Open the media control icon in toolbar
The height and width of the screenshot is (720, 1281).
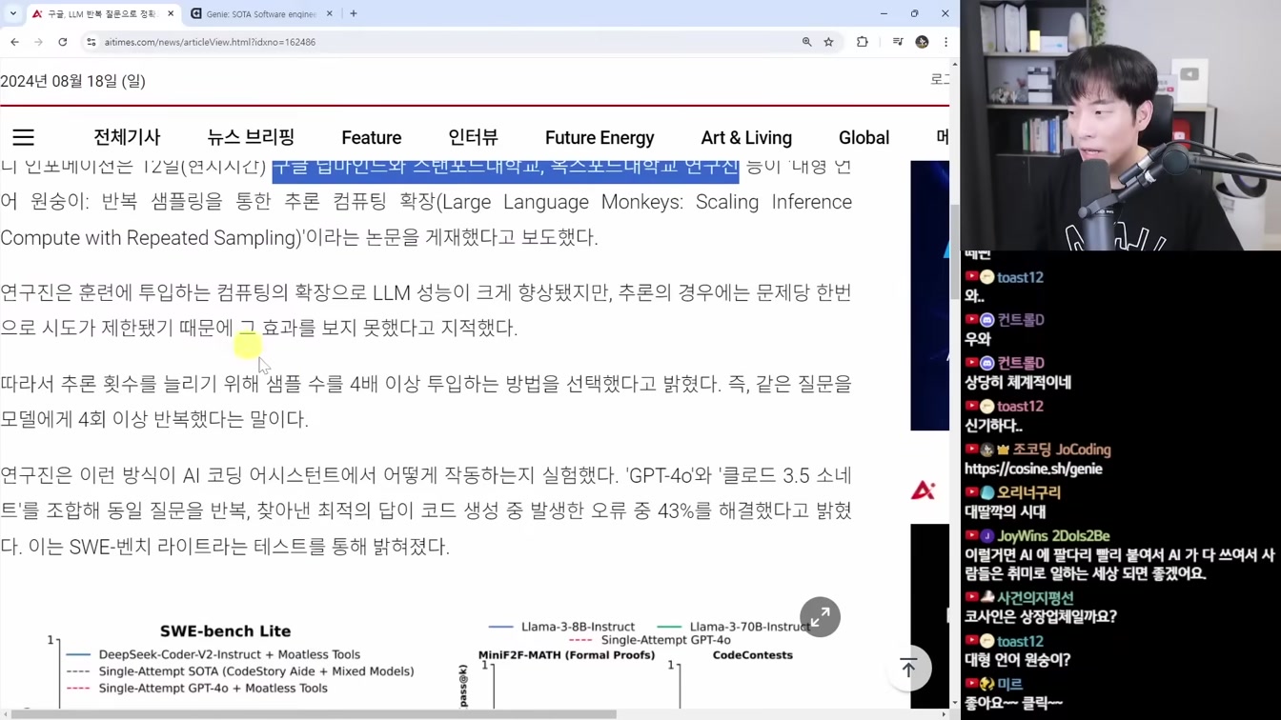pyautogui.click(x=897, y=42)
